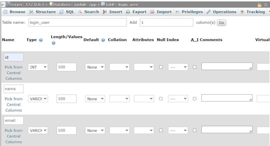Screen dimensions: 270x146
Task: Open Type dropdown for id column
Action: [x=38, y=67]
